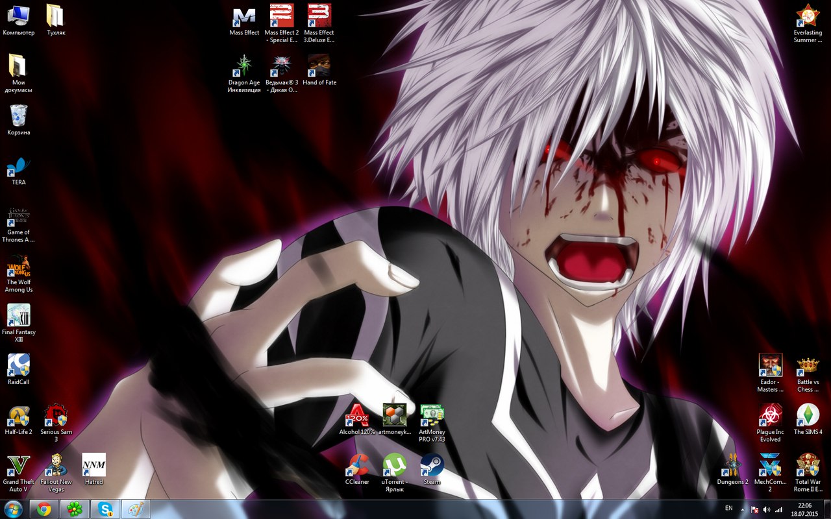
Task: Launch the Eador Masters shortcut
Action: click(x=771, y=373)
